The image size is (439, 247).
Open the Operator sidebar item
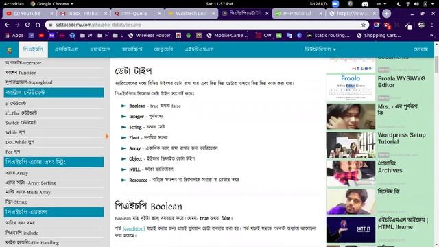[x=23, y=63]
